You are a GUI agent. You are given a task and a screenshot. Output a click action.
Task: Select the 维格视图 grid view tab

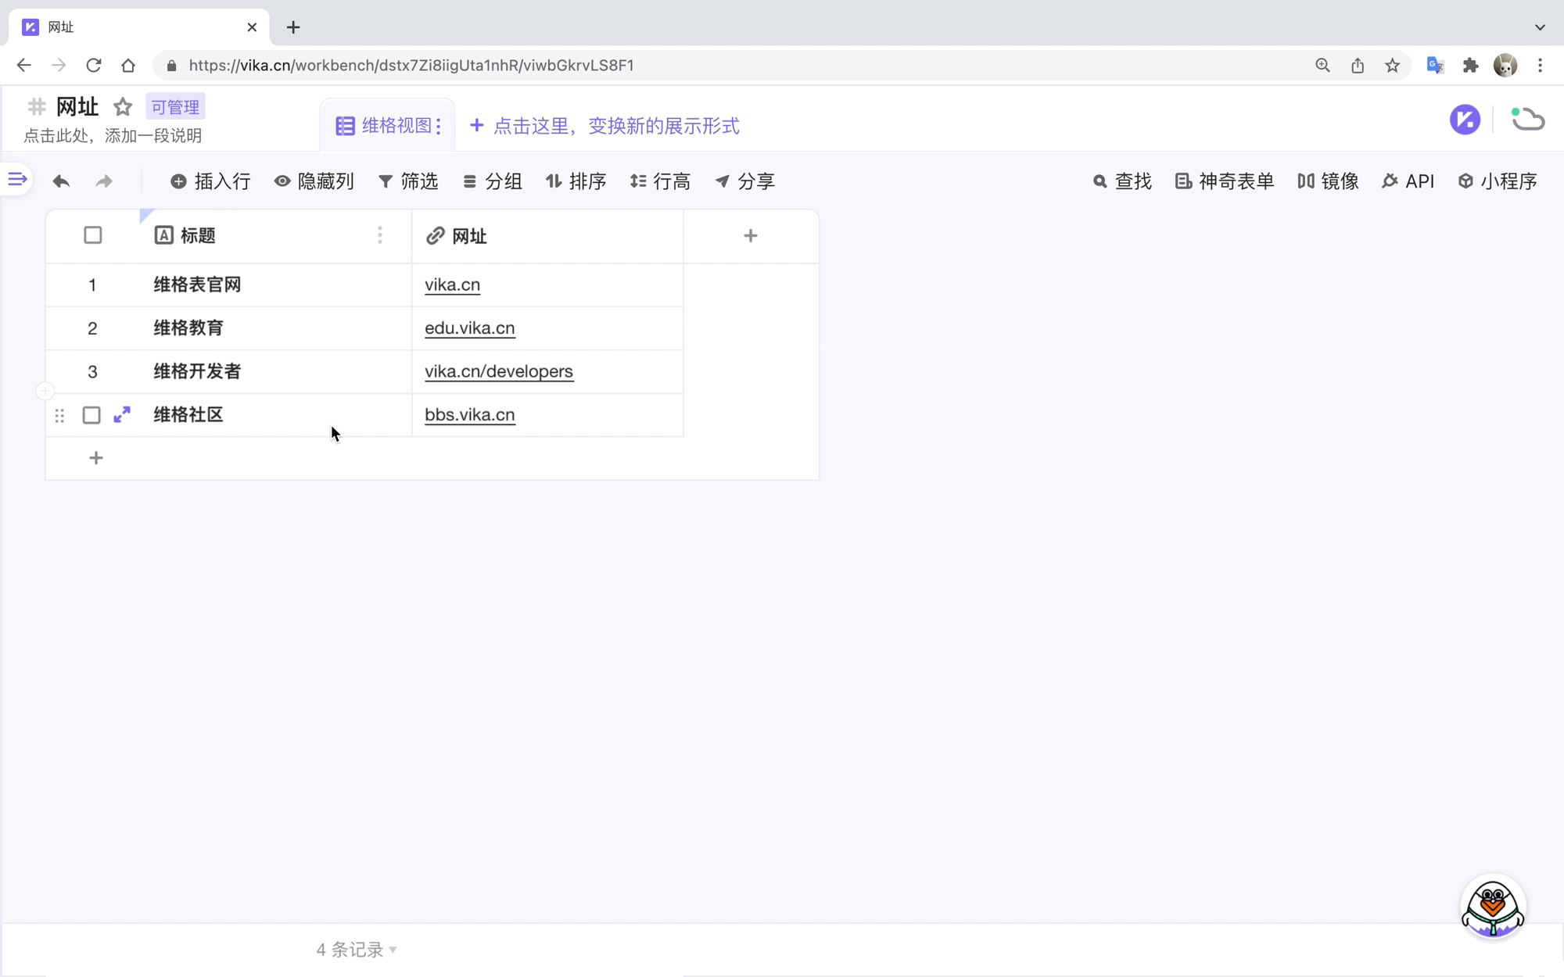pyautogui.click(x=387, y=126)
